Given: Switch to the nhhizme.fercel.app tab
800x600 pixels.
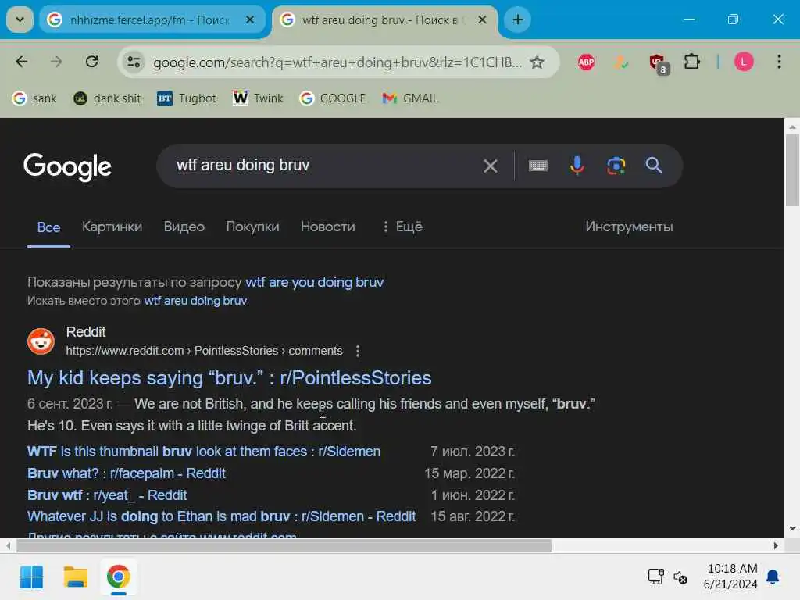Looking at the screenshot, I should pos(152,20).
